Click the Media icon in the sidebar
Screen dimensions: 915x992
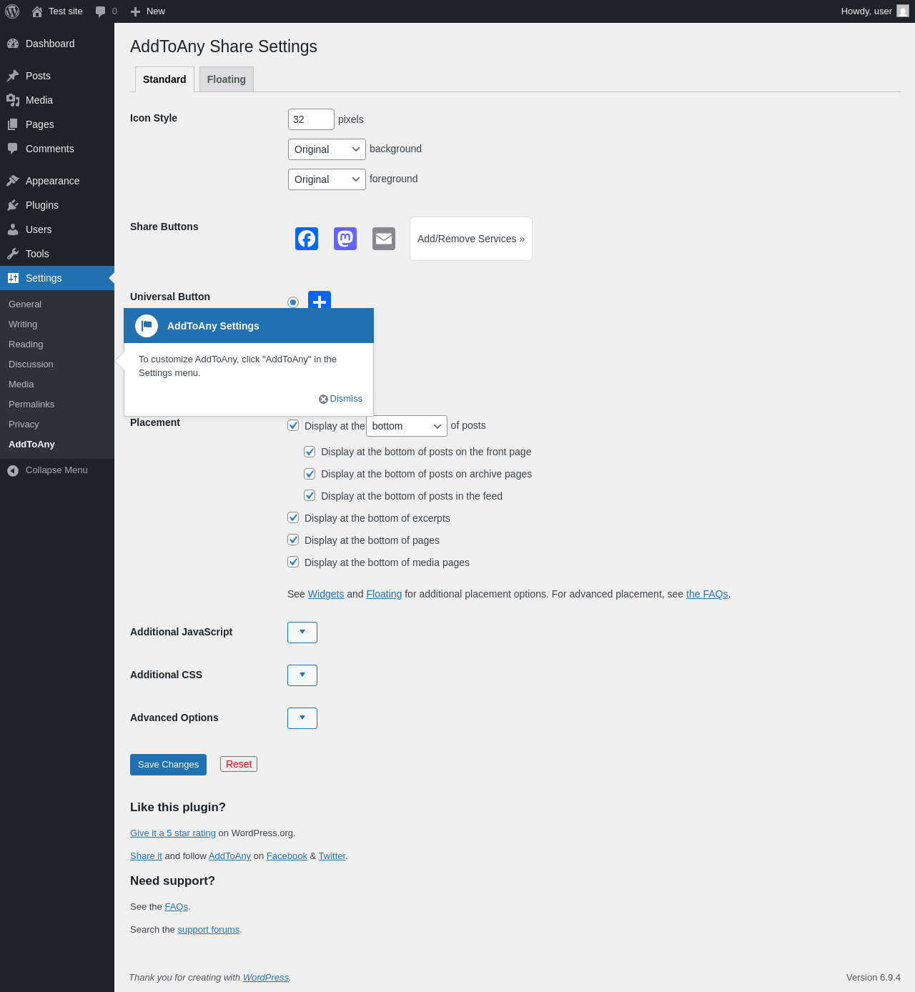(13, 100)
